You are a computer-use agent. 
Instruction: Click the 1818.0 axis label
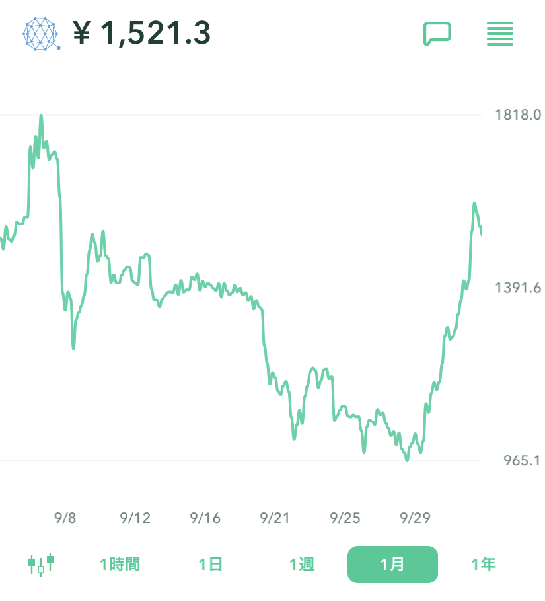point(518,115)
